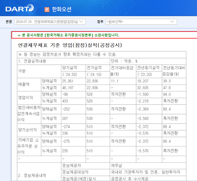The height and width of the screenshot is (181, 197).
Task: Click the value -252 pre-tax income
Action: [x=66, y=109]
